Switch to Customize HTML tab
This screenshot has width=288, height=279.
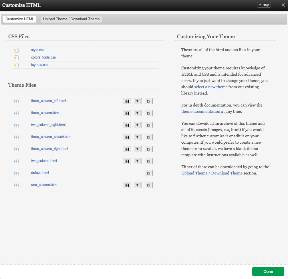point(20,19)
